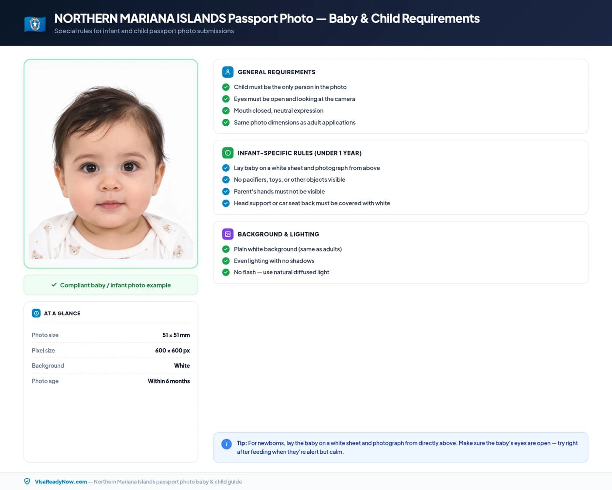
Task: Click checkmark beside 'Same photo dimensions as adult'
Action: [226, 122]
